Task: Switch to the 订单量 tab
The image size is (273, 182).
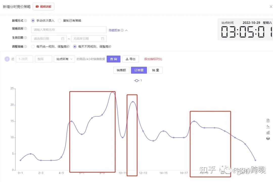Action: coord(139,70)
